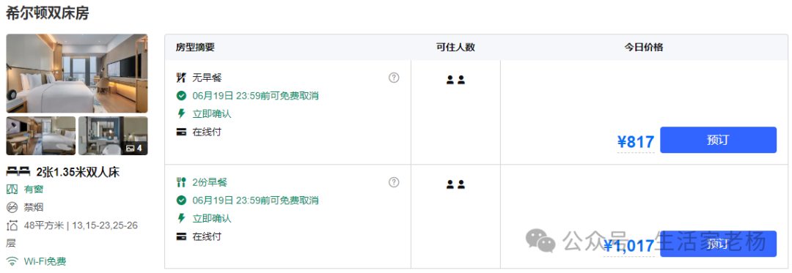Click green checkmark for first free cancellation

(181, 96)
